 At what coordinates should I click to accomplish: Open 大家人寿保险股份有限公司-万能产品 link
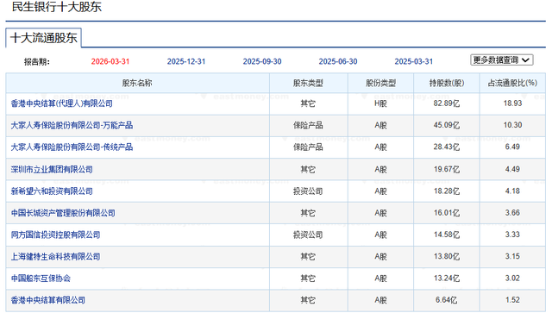(x=72, y=125)
